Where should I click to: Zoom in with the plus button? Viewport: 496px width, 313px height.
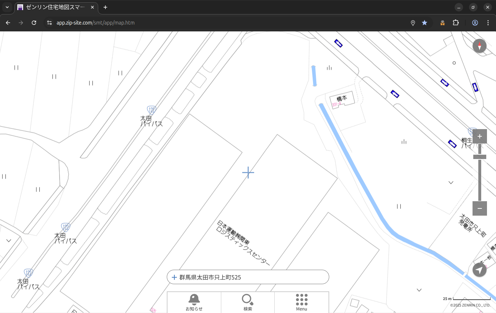pyautogui.click(x=479, y=136)
